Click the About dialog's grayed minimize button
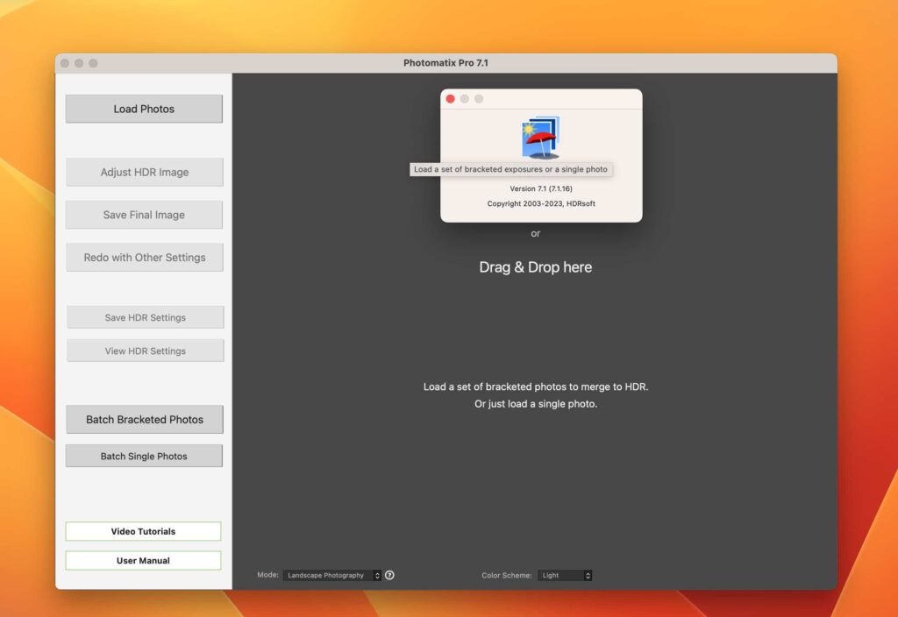 pyautogui.click(x=465, y=99)
